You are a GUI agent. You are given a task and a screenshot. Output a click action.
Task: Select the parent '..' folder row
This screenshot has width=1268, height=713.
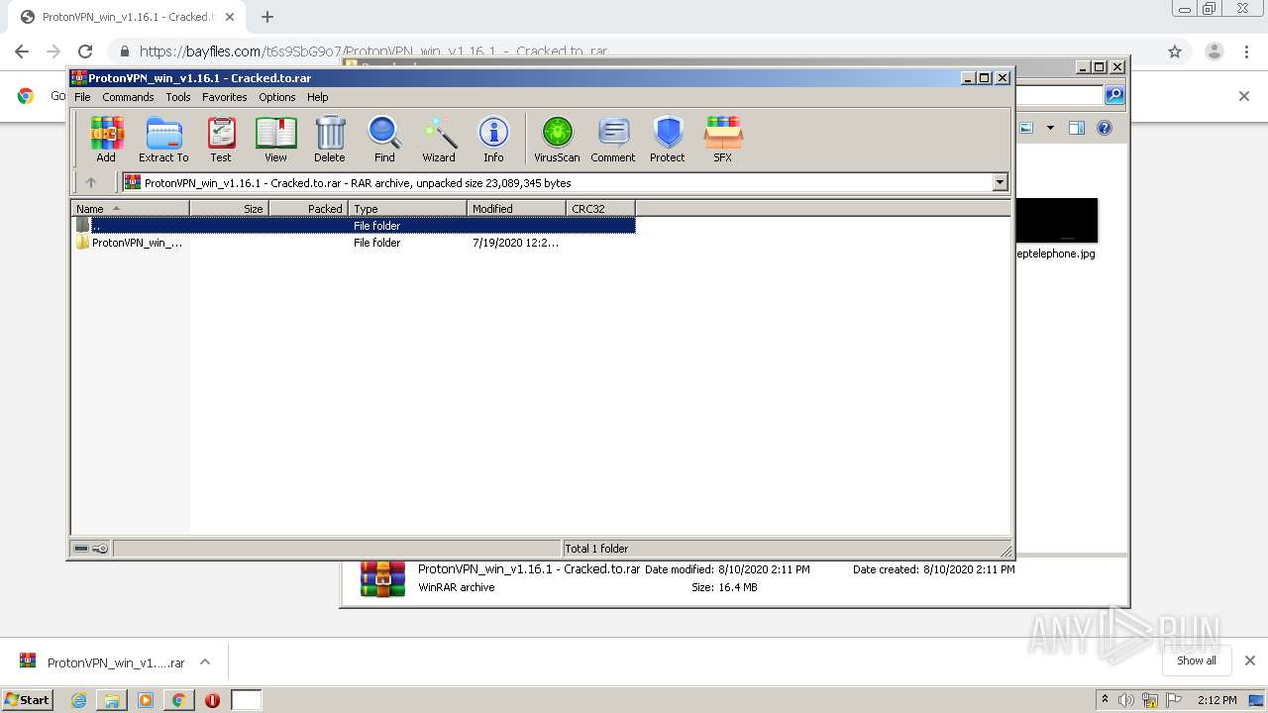click(x=354, y=225)
